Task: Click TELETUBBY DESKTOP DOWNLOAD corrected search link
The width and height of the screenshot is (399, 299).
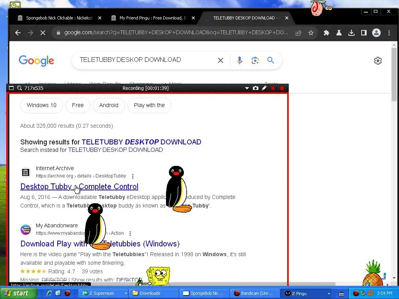Action: (141, 142)
